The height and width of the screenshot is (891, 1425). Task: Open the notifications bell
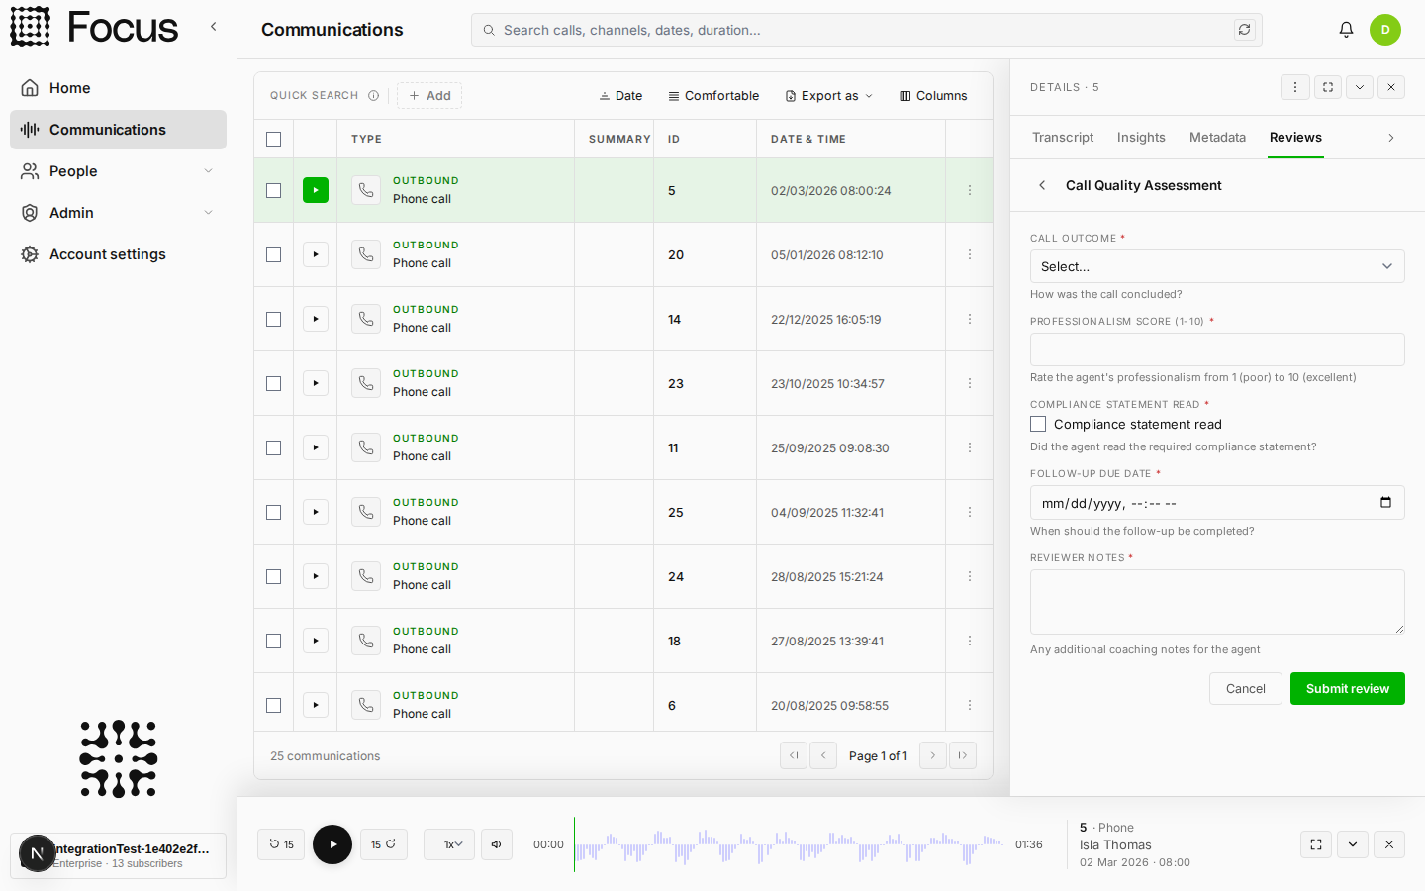coord(1346,30)
